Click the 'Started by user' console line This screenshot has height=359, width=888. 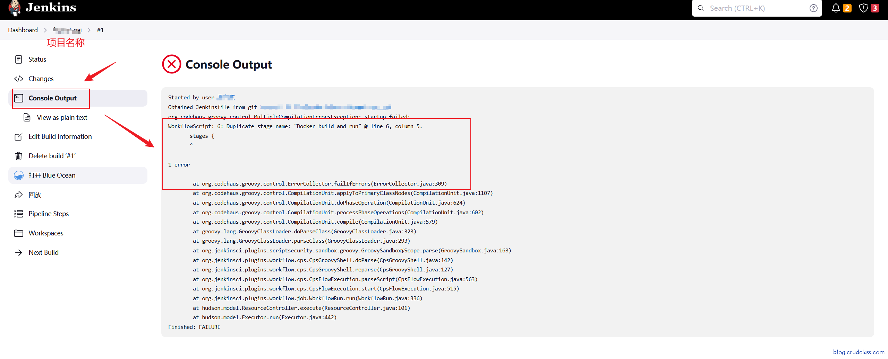pyautogui.click(x=202, y=98)
